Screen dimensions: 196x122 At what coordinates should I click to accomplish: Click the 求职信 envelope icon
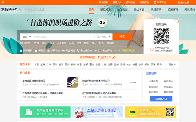click(36, 51)
